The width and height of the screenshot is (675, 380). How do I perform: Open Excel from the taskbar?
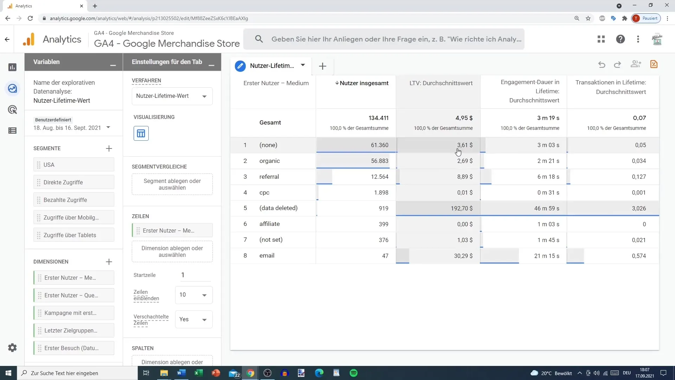click(199, 373)
